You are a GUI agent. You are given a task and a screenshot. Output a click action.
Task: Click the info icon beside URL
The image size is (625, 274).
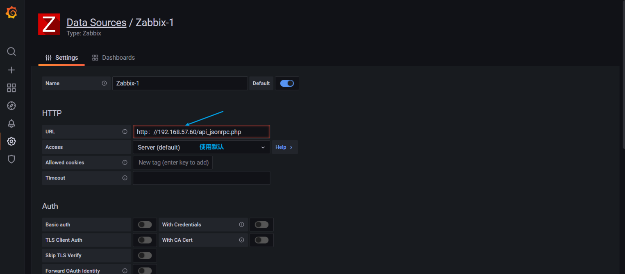pos(125,132)
